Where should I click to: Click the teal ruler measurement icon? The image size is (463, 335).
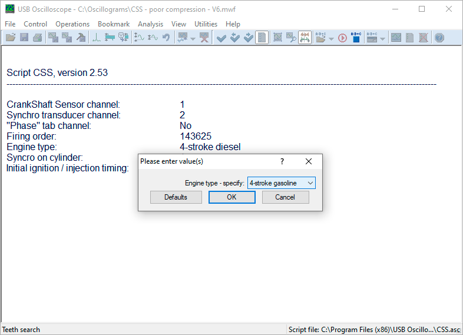pos(110,38)
